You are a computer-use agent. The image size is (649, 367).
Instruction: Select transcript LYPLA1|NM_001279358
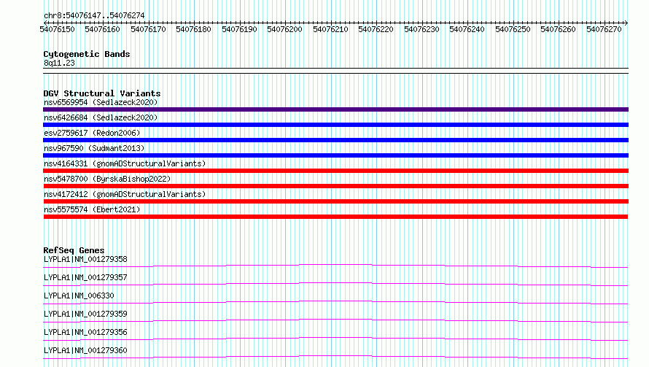[85, 259]
